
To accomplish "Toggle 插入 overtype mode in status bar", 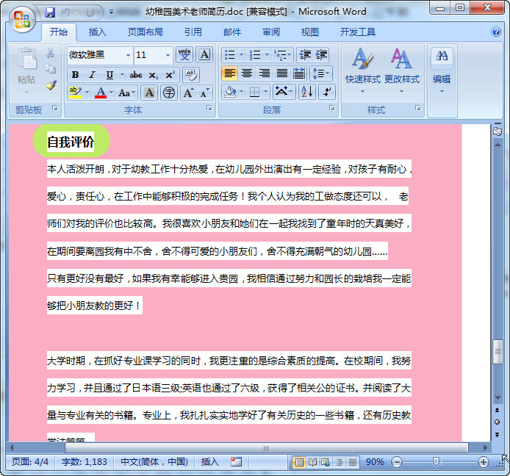I will point(209,462).
